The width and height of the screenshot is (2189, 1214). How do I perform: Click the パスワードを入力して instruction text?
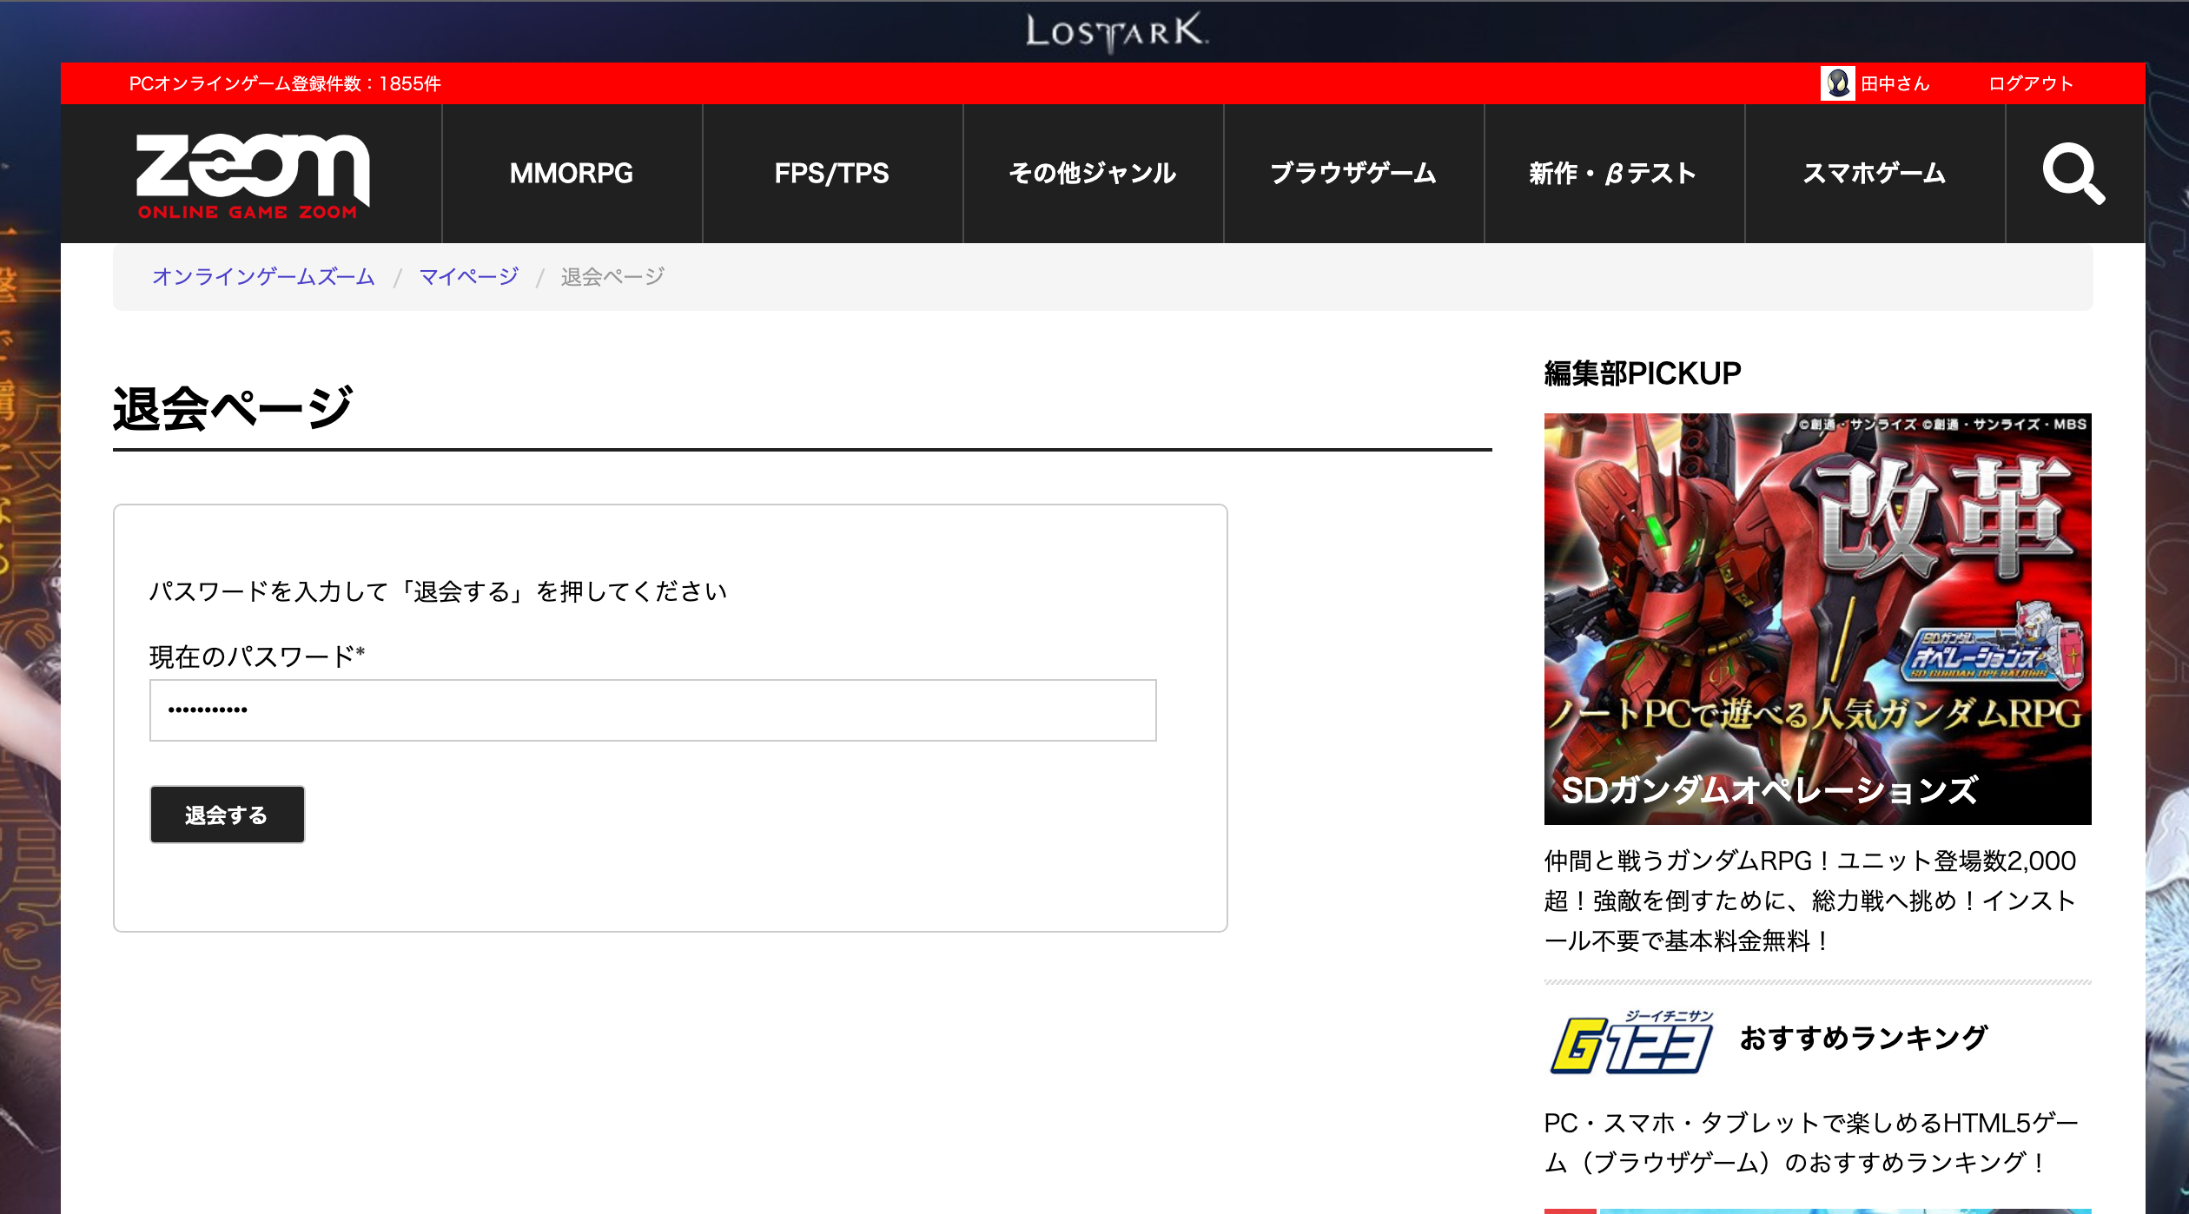click(438, 591)
